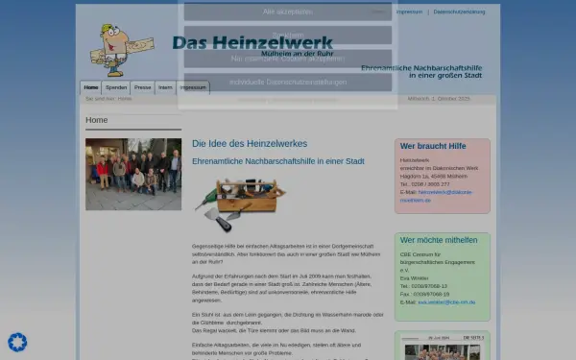Open the Presse tab
The image size is (576, 360).
click(142, 87)
